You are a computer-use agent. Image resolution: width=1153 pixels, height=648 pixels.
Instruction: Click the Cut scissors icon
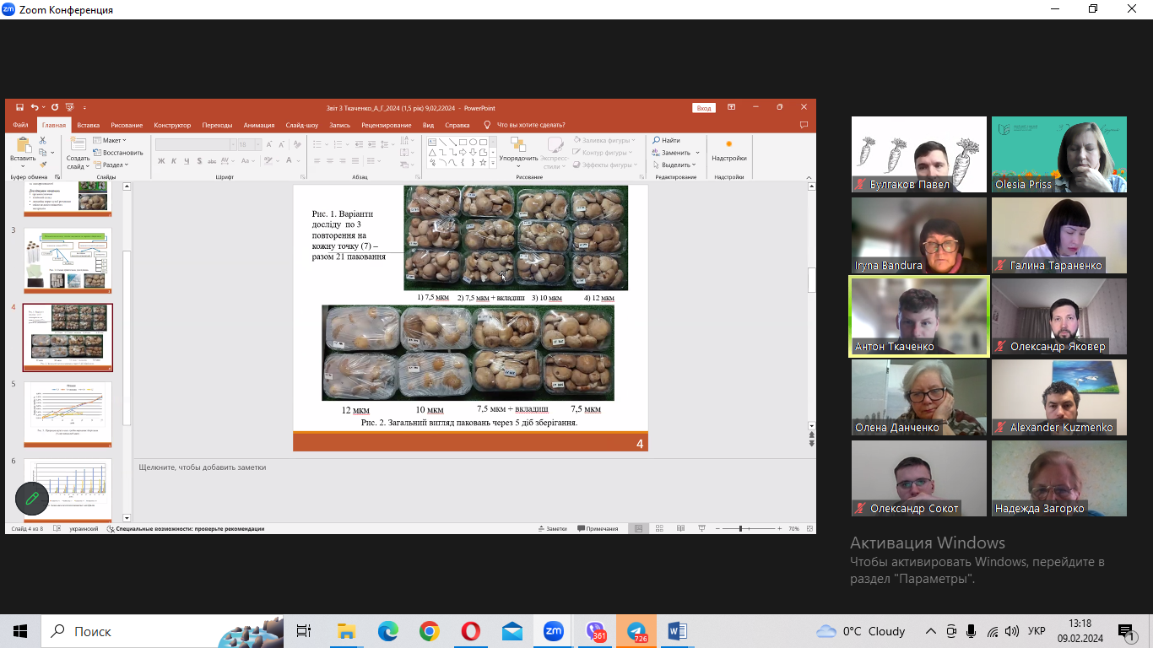click(x=44, y=141)
